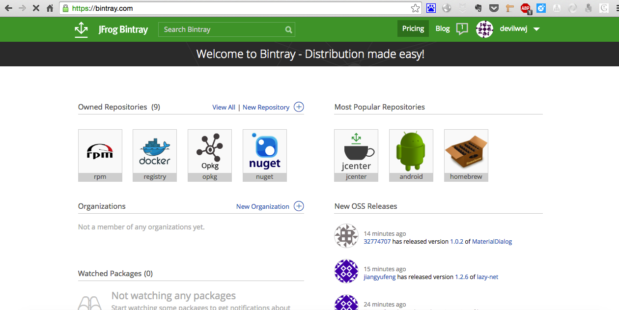
Task: Expand the devilwwj account dropdown arrow
Action: [536, 29]
